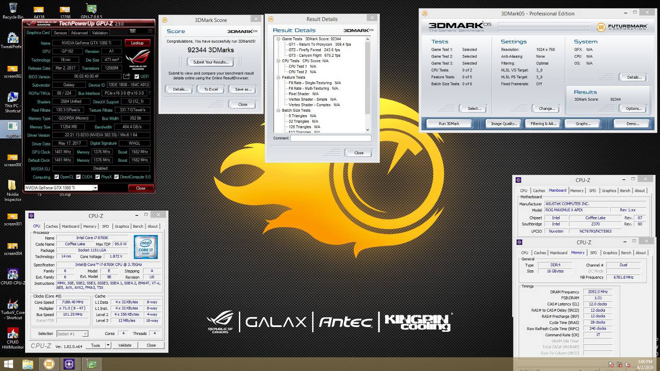Click Submit Your Results button
The height and width of the screenshot is (371, 660).
211,62
